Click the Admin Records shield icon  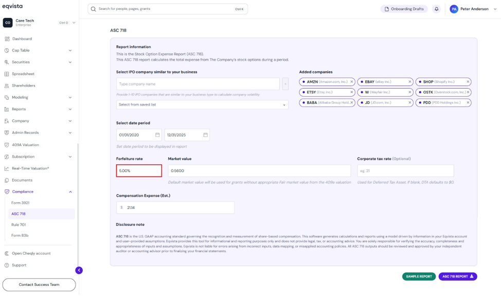pos(7,133)
